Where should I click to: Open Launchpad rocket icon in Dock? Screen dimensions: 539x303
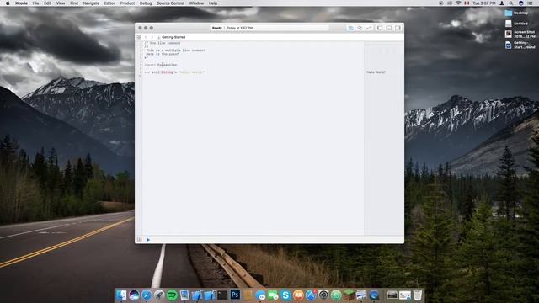point(159,295)
